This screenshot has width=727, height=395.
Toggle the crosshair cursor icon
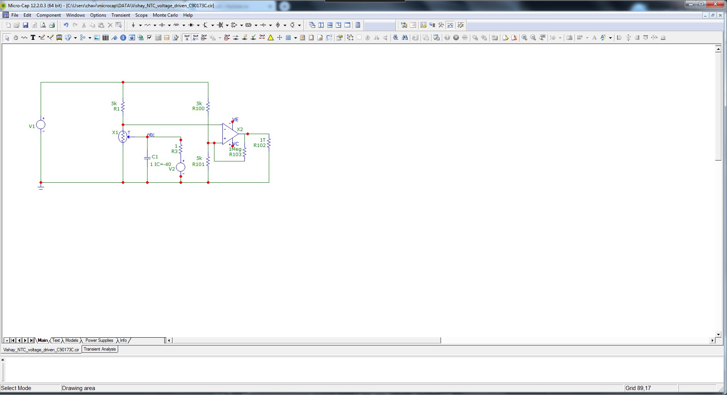pyautogui.click(x=279, y=38)
